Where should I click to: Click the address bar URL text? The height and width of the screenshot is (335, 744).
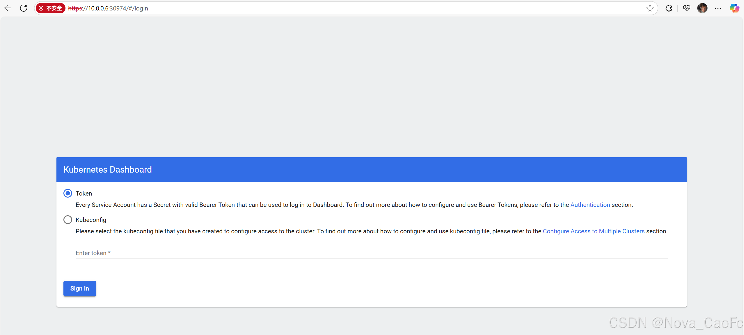108,8
